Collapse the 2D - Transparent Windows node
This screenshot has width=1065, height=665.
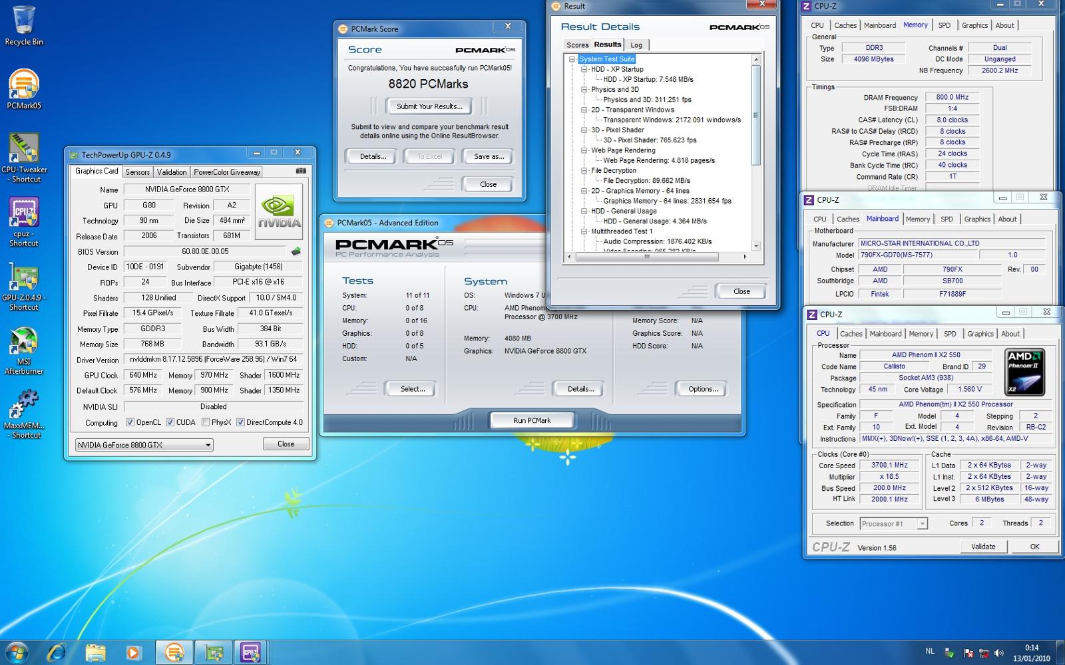click(584, 110)
